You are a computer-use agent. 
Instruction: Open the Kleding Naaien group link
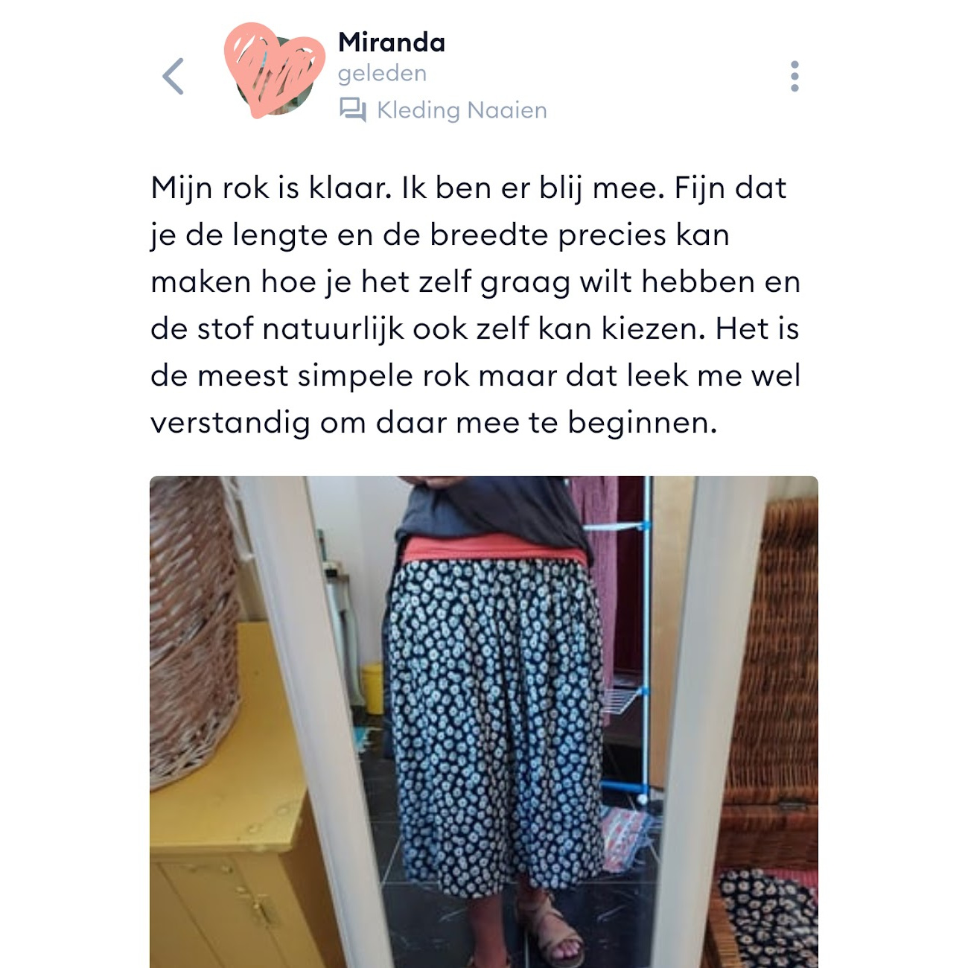(x=462, y=110)
